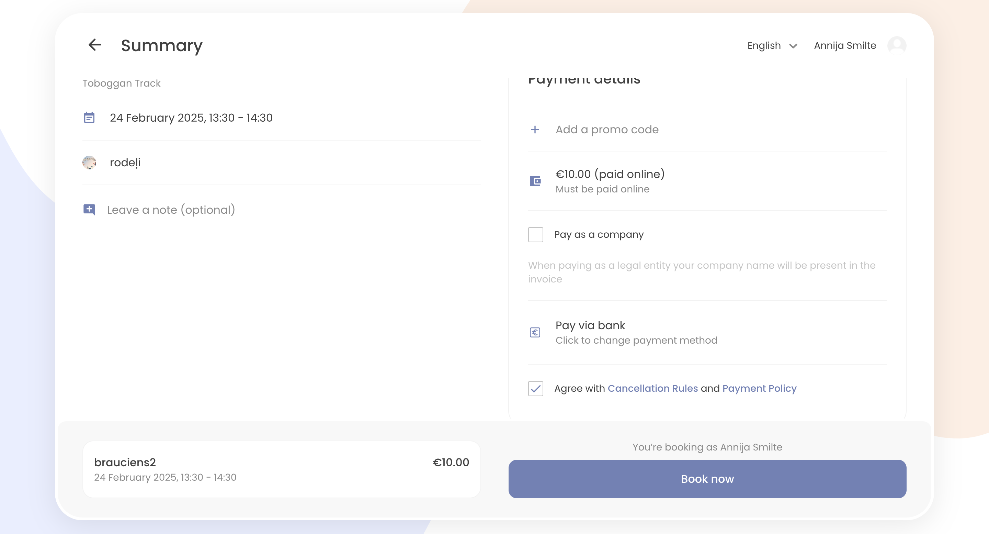Screen dimensions: 989x534
Task: Click the rodeļi service avatar image
Action: tap(89, 163)
